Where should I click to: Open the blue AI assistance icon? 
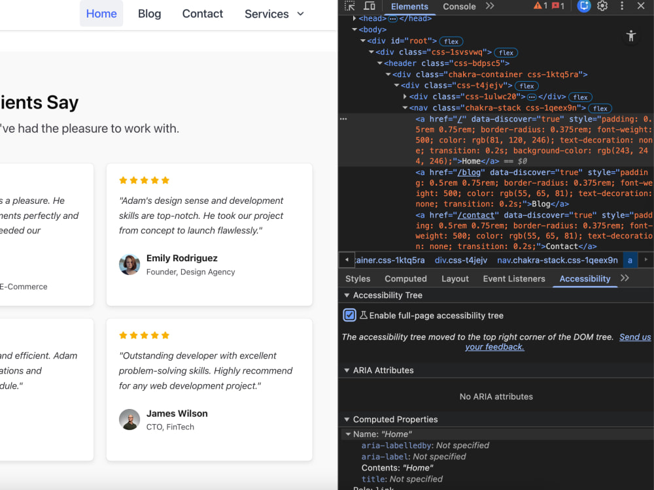coord(584,6)
